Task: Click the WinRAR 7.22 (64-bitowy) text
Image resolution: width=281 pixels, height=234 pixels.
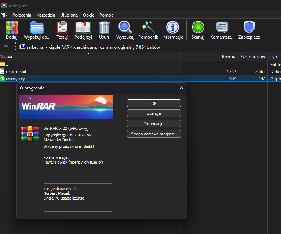Action: 66,128
